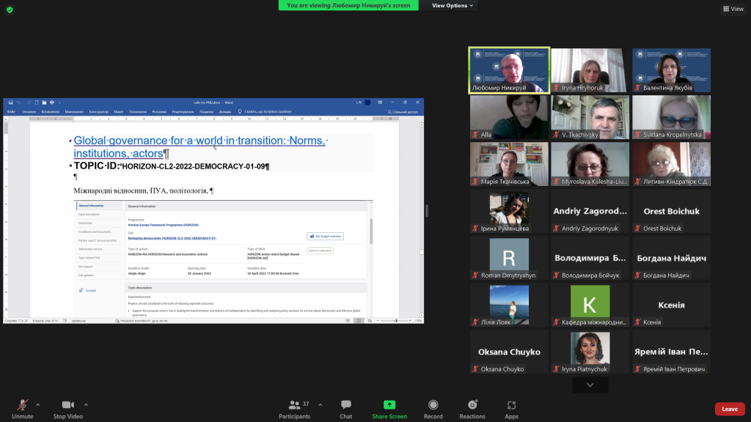Turn off camera with Stop Video
Viewport: 751px width, 422px height.
point(68,409)
